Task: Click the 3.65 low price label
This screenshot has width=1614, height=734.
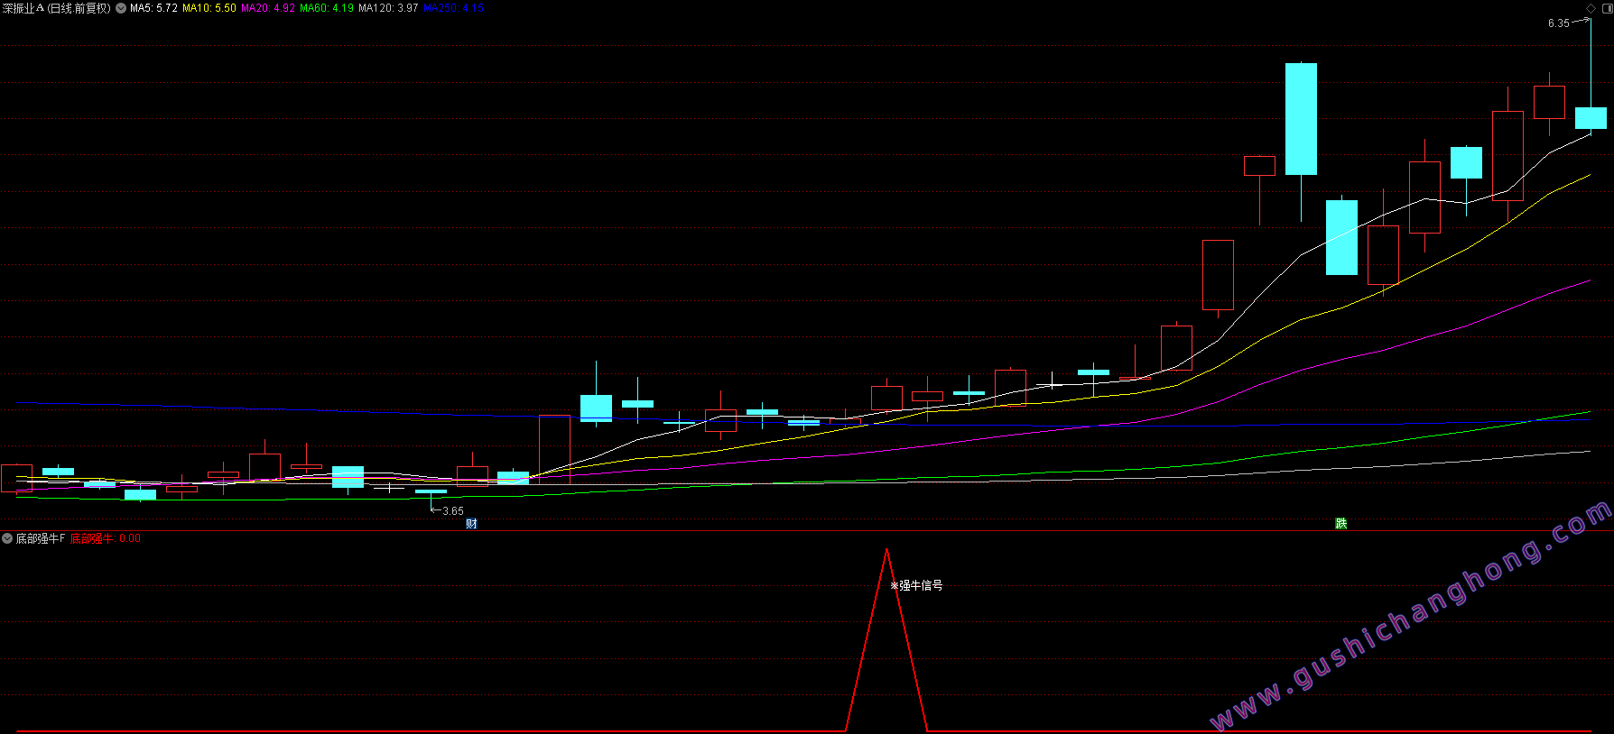Action: (x=453, y=511)
